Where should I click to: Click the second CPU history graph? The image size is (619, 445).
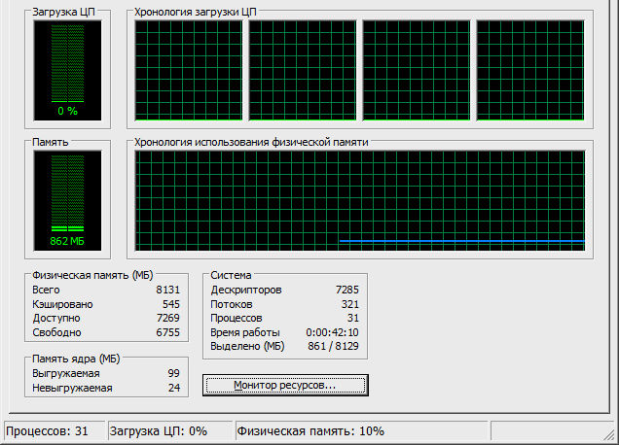(x=303, y=71)
